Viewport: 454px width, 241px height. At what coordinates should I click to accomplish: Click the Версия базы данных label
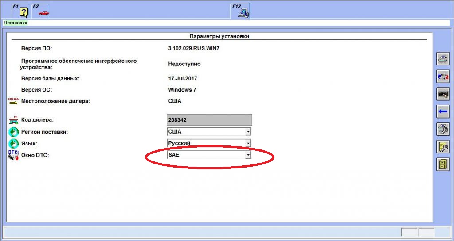pyautogui.click(x=50, y=78)
